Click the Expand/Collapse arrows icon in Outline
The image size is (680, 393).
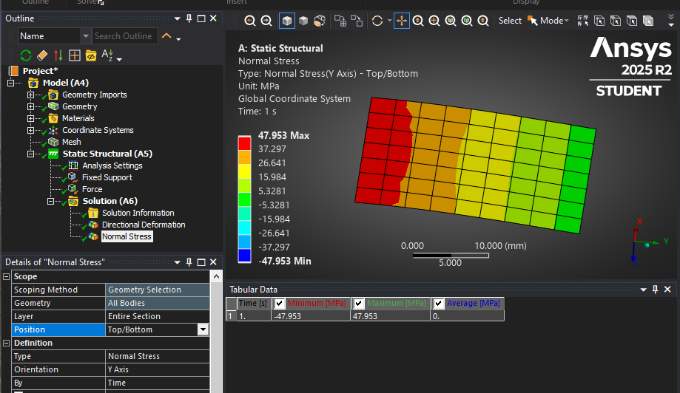click(x=58, y=55)
